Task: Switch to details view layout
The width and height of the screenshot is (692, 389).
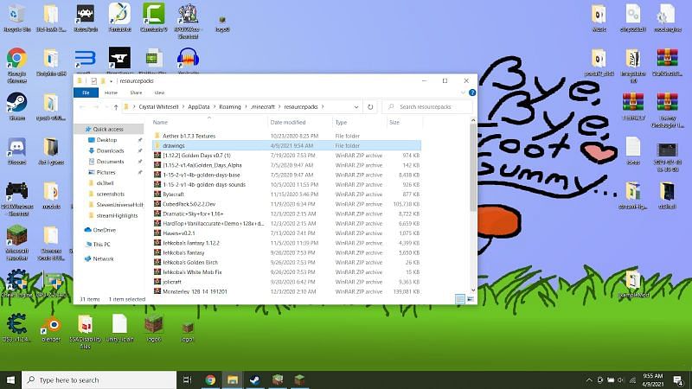Action: [459, 298]
